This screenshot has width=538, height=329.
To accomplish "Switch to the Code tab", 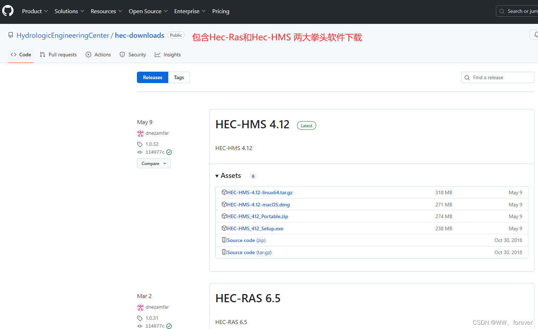I will click(x=21, y=55).
